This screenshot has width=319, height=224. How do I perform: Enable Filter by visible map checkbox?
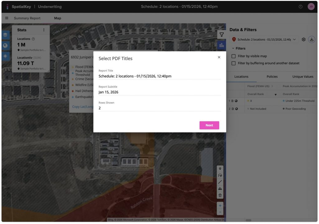(x=234, y=56)
